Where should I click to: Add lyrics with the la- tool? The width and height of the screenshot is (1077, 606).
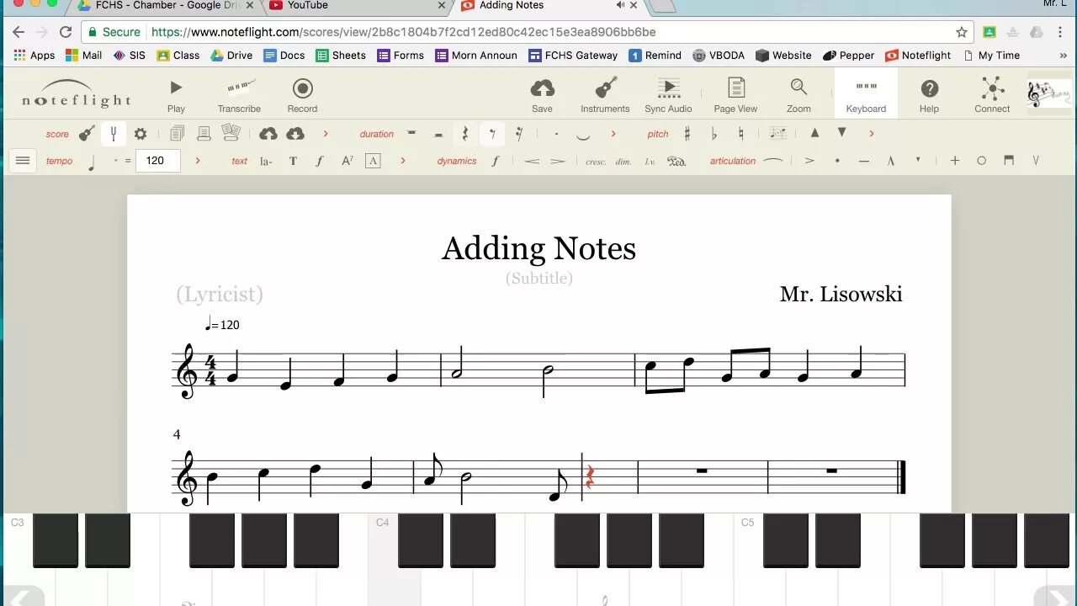(266, 161)
